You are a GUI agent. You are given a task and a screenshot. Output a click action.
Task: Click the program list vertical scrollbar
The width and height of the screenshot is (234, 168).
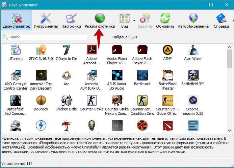pos(229,88)
